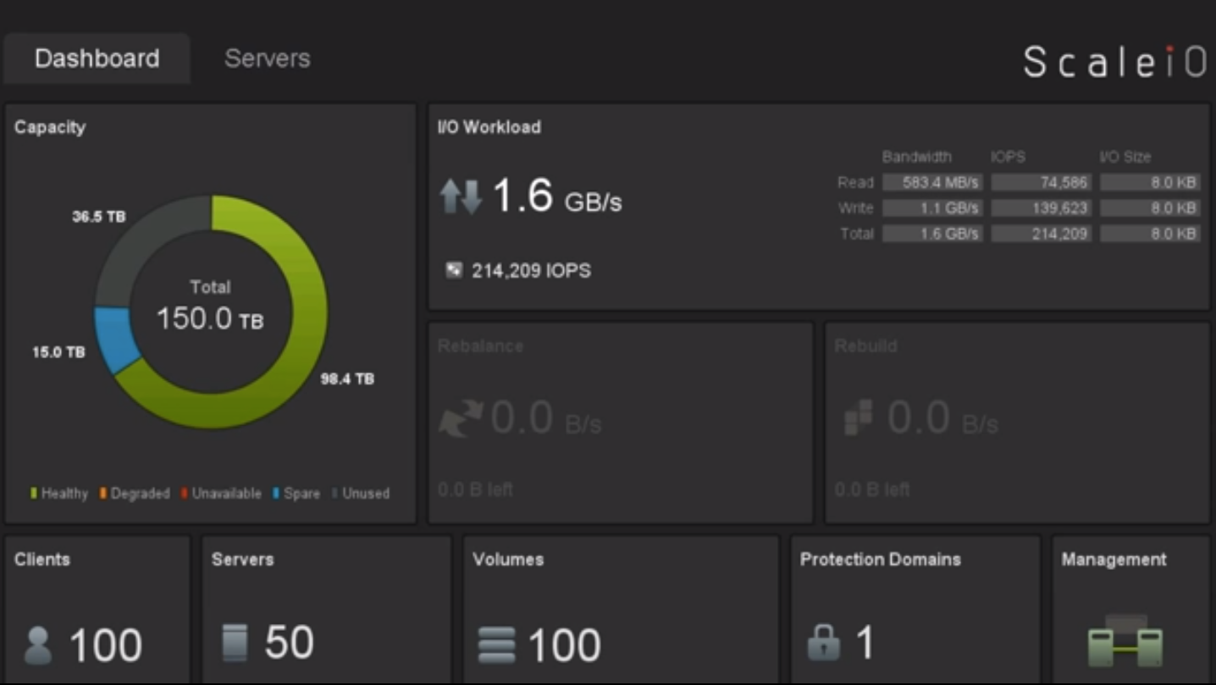The image size is (1216, 685).
Task: Click the Protection Domains padlock icon
Action: pyautogui.click(x=823, y=643)
